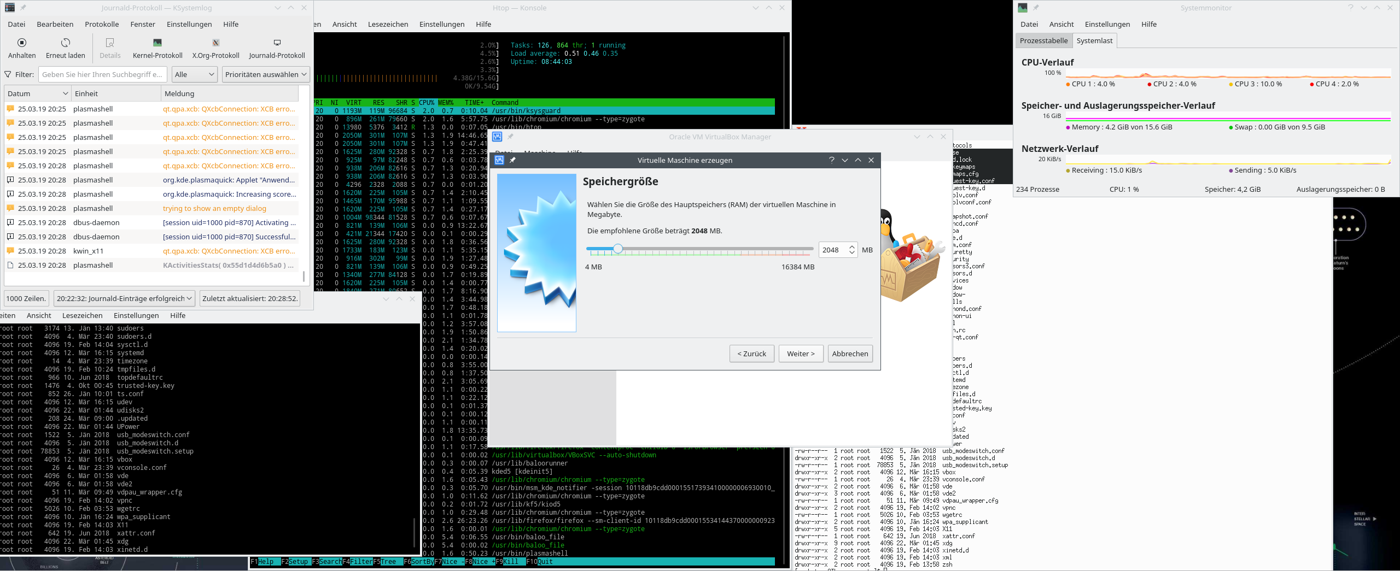
Task: Open the Protokolle menu in KSystemlog
Action: pyautogui.click(x=102, y=24)
